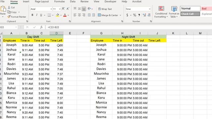Select cell with Mourinho in column A
Screen dimensions: 212x119
(11, 74)
